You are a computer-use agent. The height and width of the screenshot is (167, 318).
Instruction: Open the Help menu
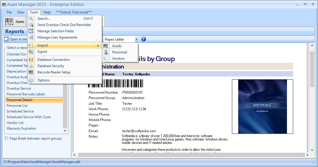(x=47, y=12)
